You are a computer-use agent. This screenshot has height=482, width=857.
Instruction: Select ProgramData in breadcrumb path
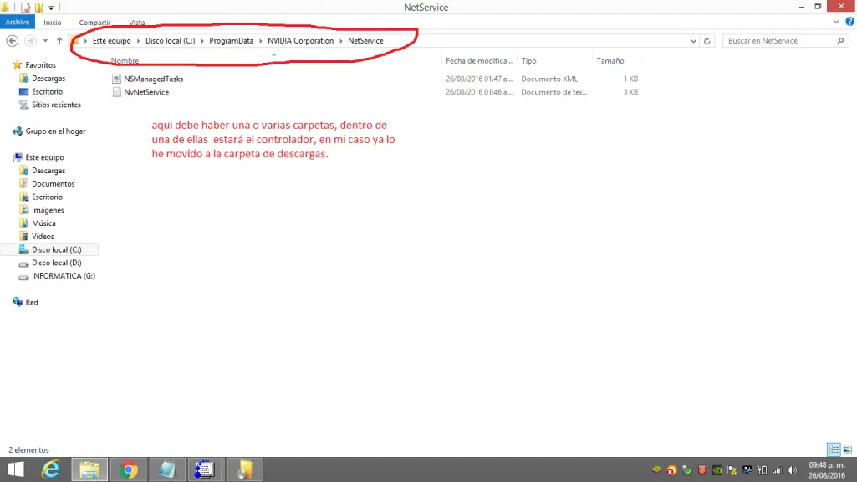click(x=232, y=41)
